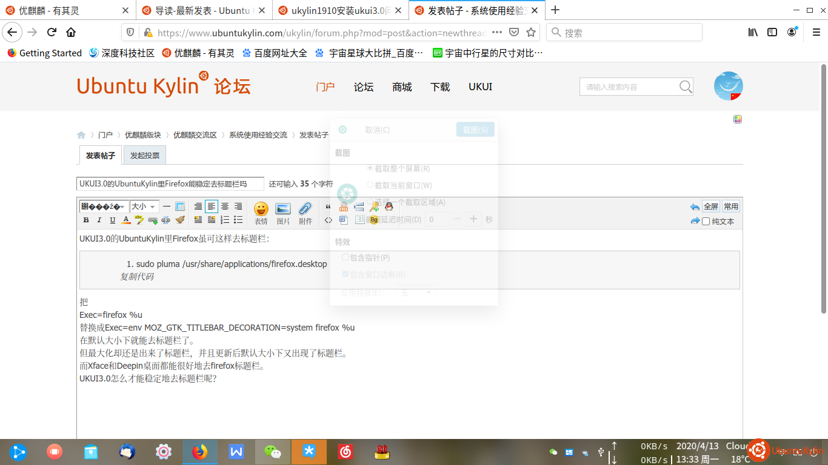The height and width of the screenshot is (465, 828).
Task: Open the 大小 font size dropdown
Action: [144, 206]
